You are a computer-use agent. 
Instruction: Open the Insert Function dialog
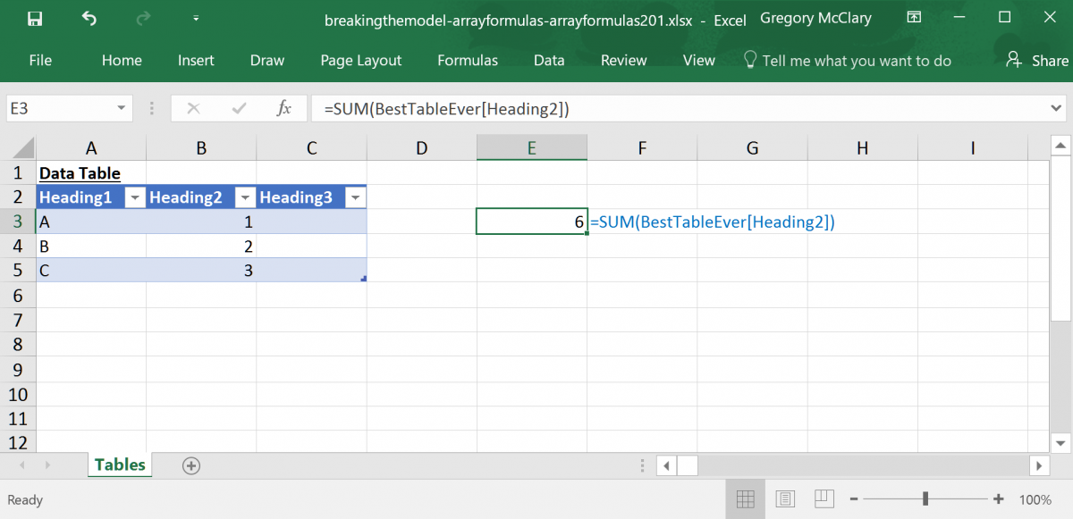pyautogui.click(x=283, y=107)
